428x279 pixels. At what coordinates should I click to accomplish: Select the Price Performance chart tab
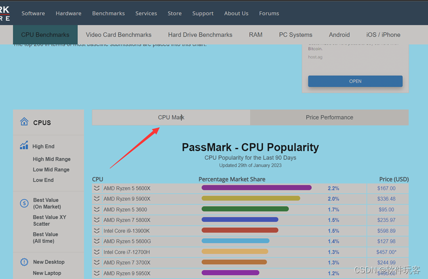[329, 117]
